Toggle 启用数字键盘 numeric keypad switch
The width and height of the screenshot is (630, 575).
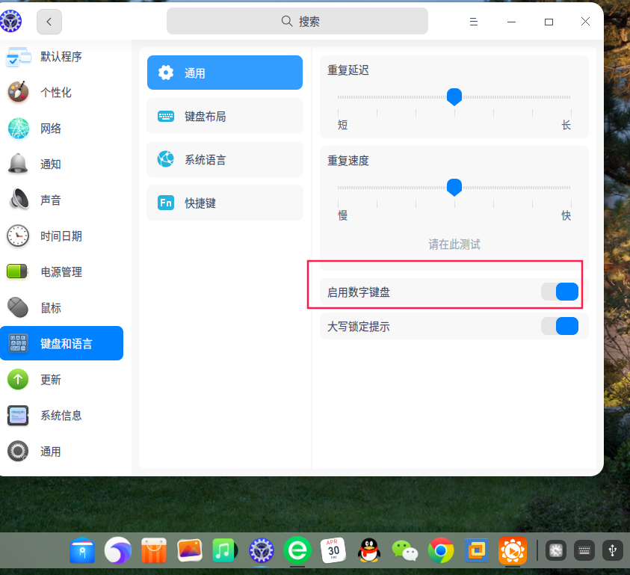point(560,292)
